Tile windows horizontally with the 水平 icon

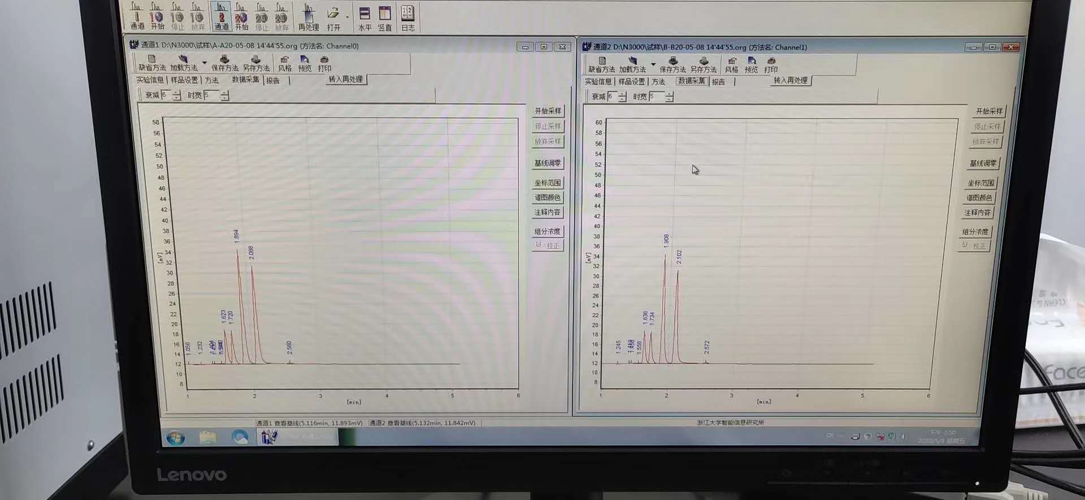click(x=364, y=16)
